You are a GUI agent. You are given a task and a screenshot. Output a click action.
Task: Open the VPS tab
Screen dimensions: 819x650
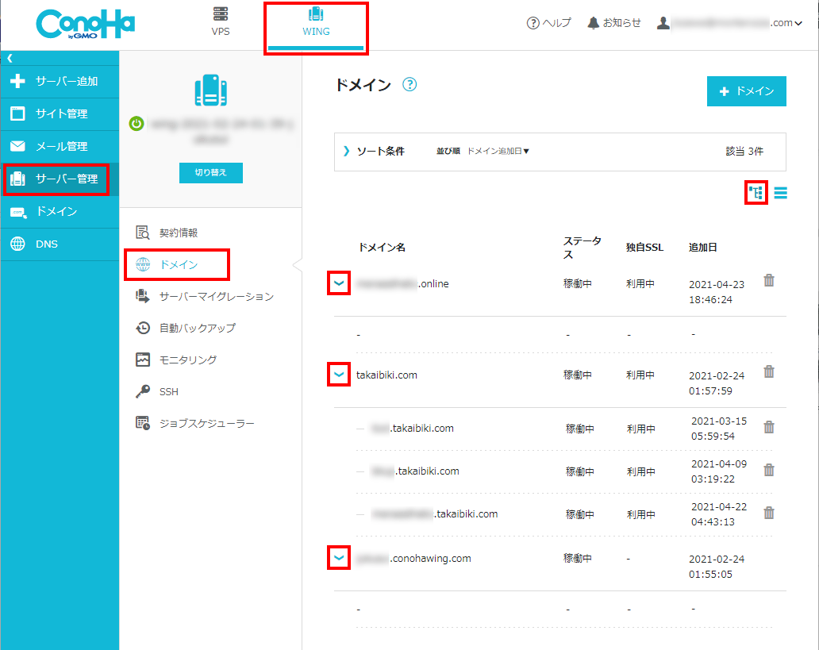[221, 22]
